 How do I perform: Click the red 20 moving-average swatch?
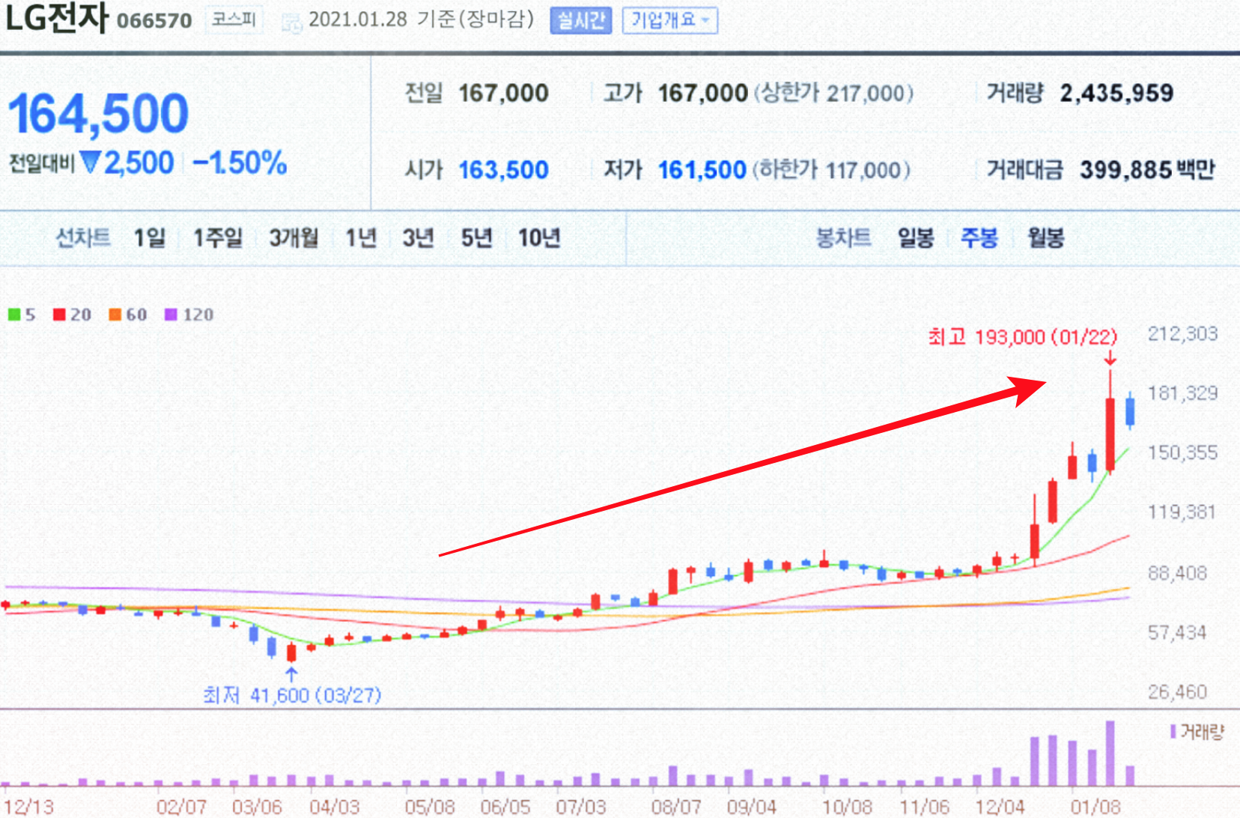pos(59,315)
